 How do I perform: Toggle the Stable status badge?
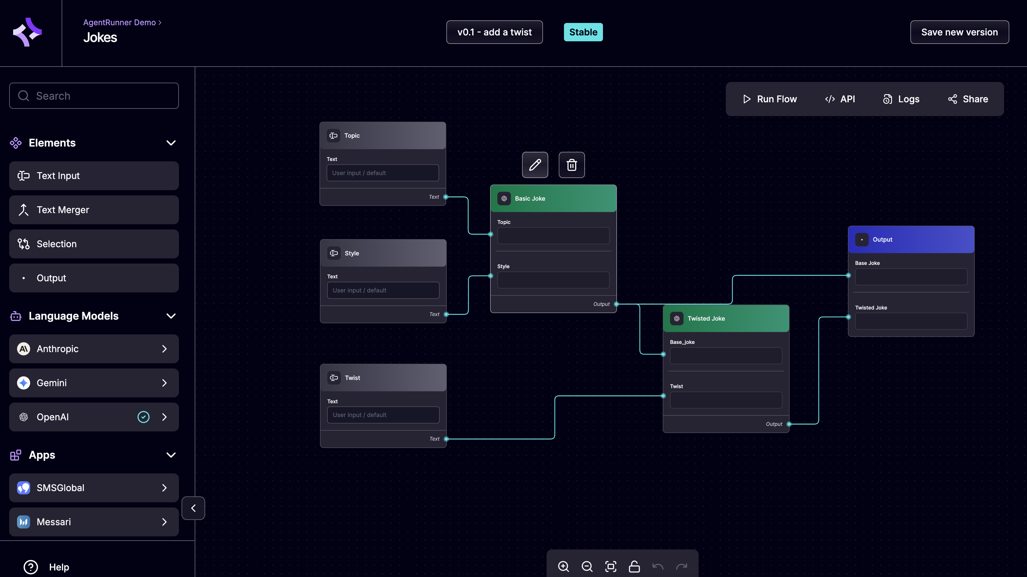pos(583,32)
